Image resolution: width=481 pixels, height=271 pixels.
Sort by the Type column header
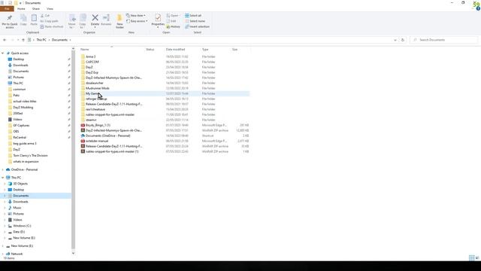[x=205, y=50]
